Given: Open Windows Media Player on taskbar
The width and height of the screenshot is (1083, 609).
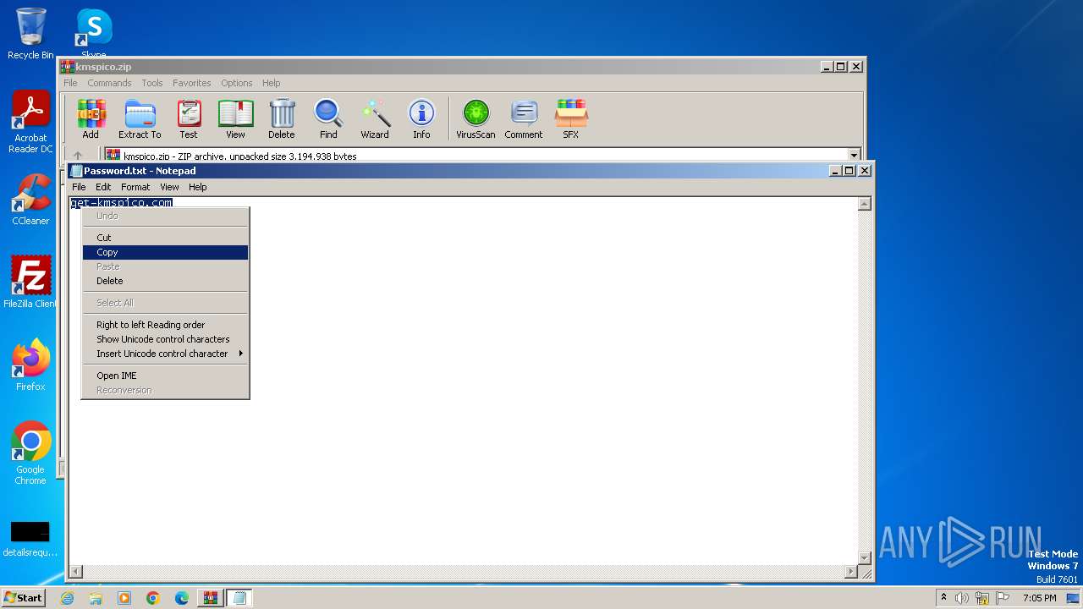Looking at the screenshot, I should pyautogui.click(x=124, y=598).
